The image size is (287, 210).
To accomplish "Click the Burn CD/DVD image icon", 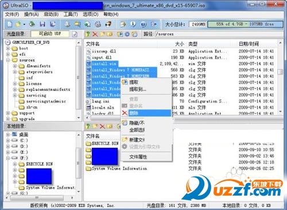I will (x=108, y=24).
